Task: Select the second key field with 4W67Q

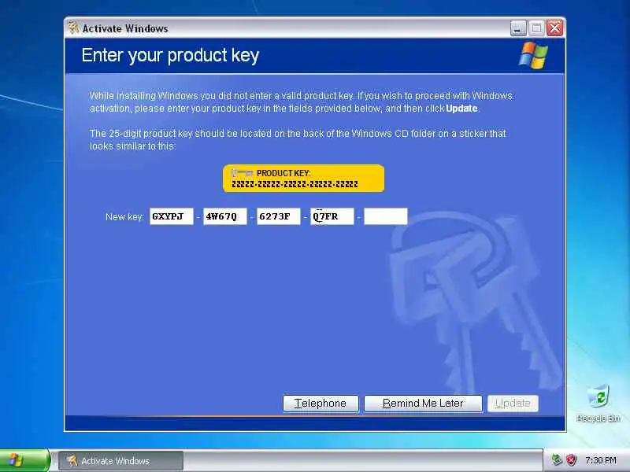Action: pyautogui.click(x=225, y=217)
